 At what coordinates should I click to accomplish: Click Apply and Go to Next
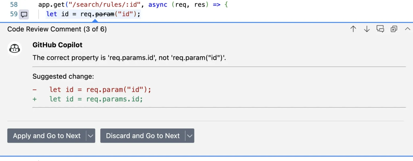pos(47,136)
